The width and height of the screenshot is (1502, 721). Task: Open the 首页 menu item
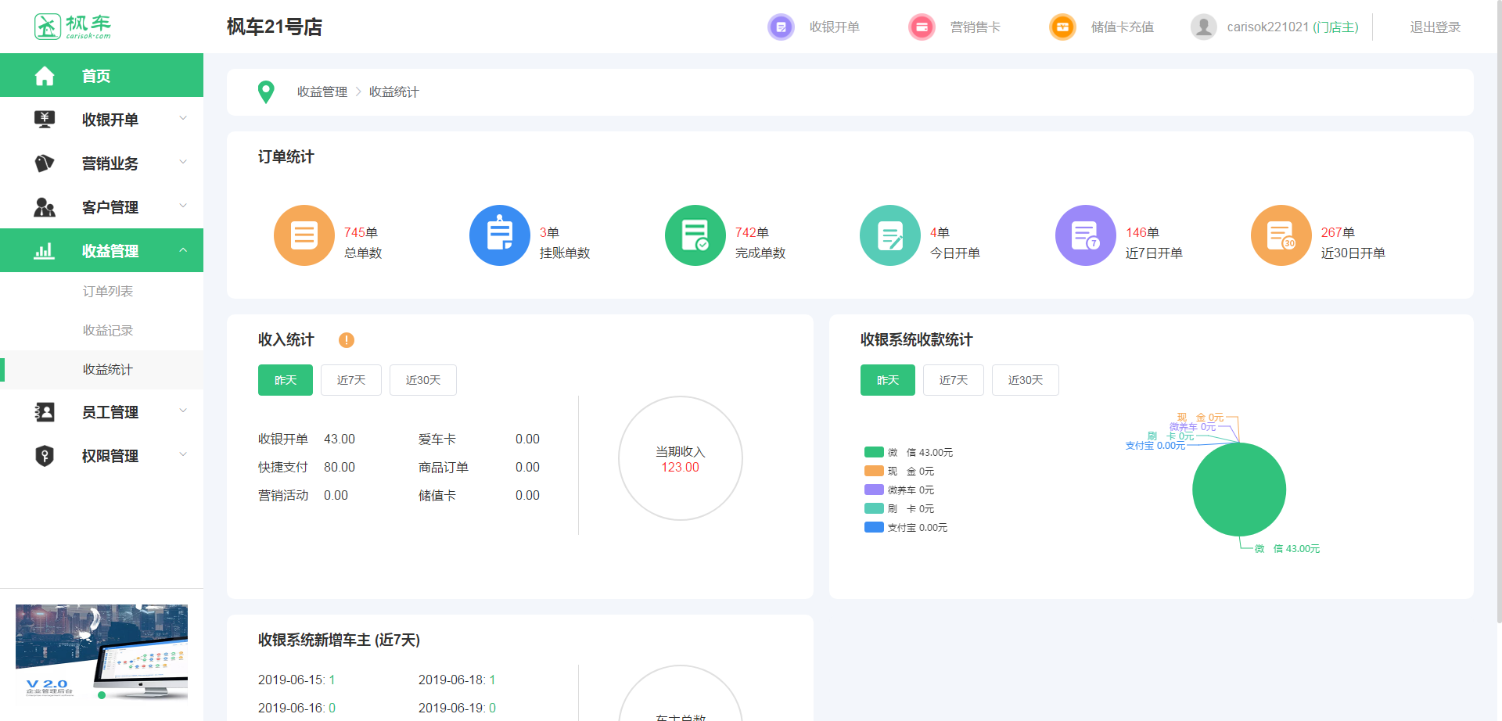(102, 76)
